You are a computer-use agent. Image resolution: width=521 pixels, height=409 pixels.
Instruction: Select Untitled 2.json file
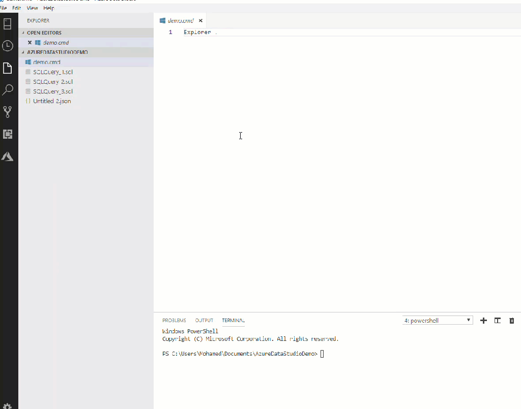pos(52,101)
